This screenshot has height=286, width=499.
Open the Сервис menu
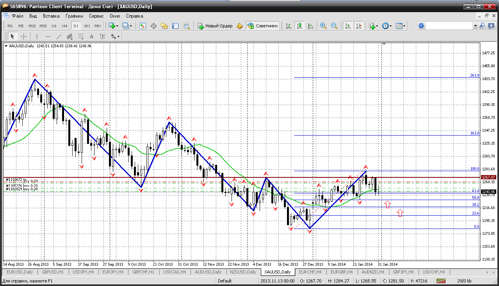[x=96, y=16]
